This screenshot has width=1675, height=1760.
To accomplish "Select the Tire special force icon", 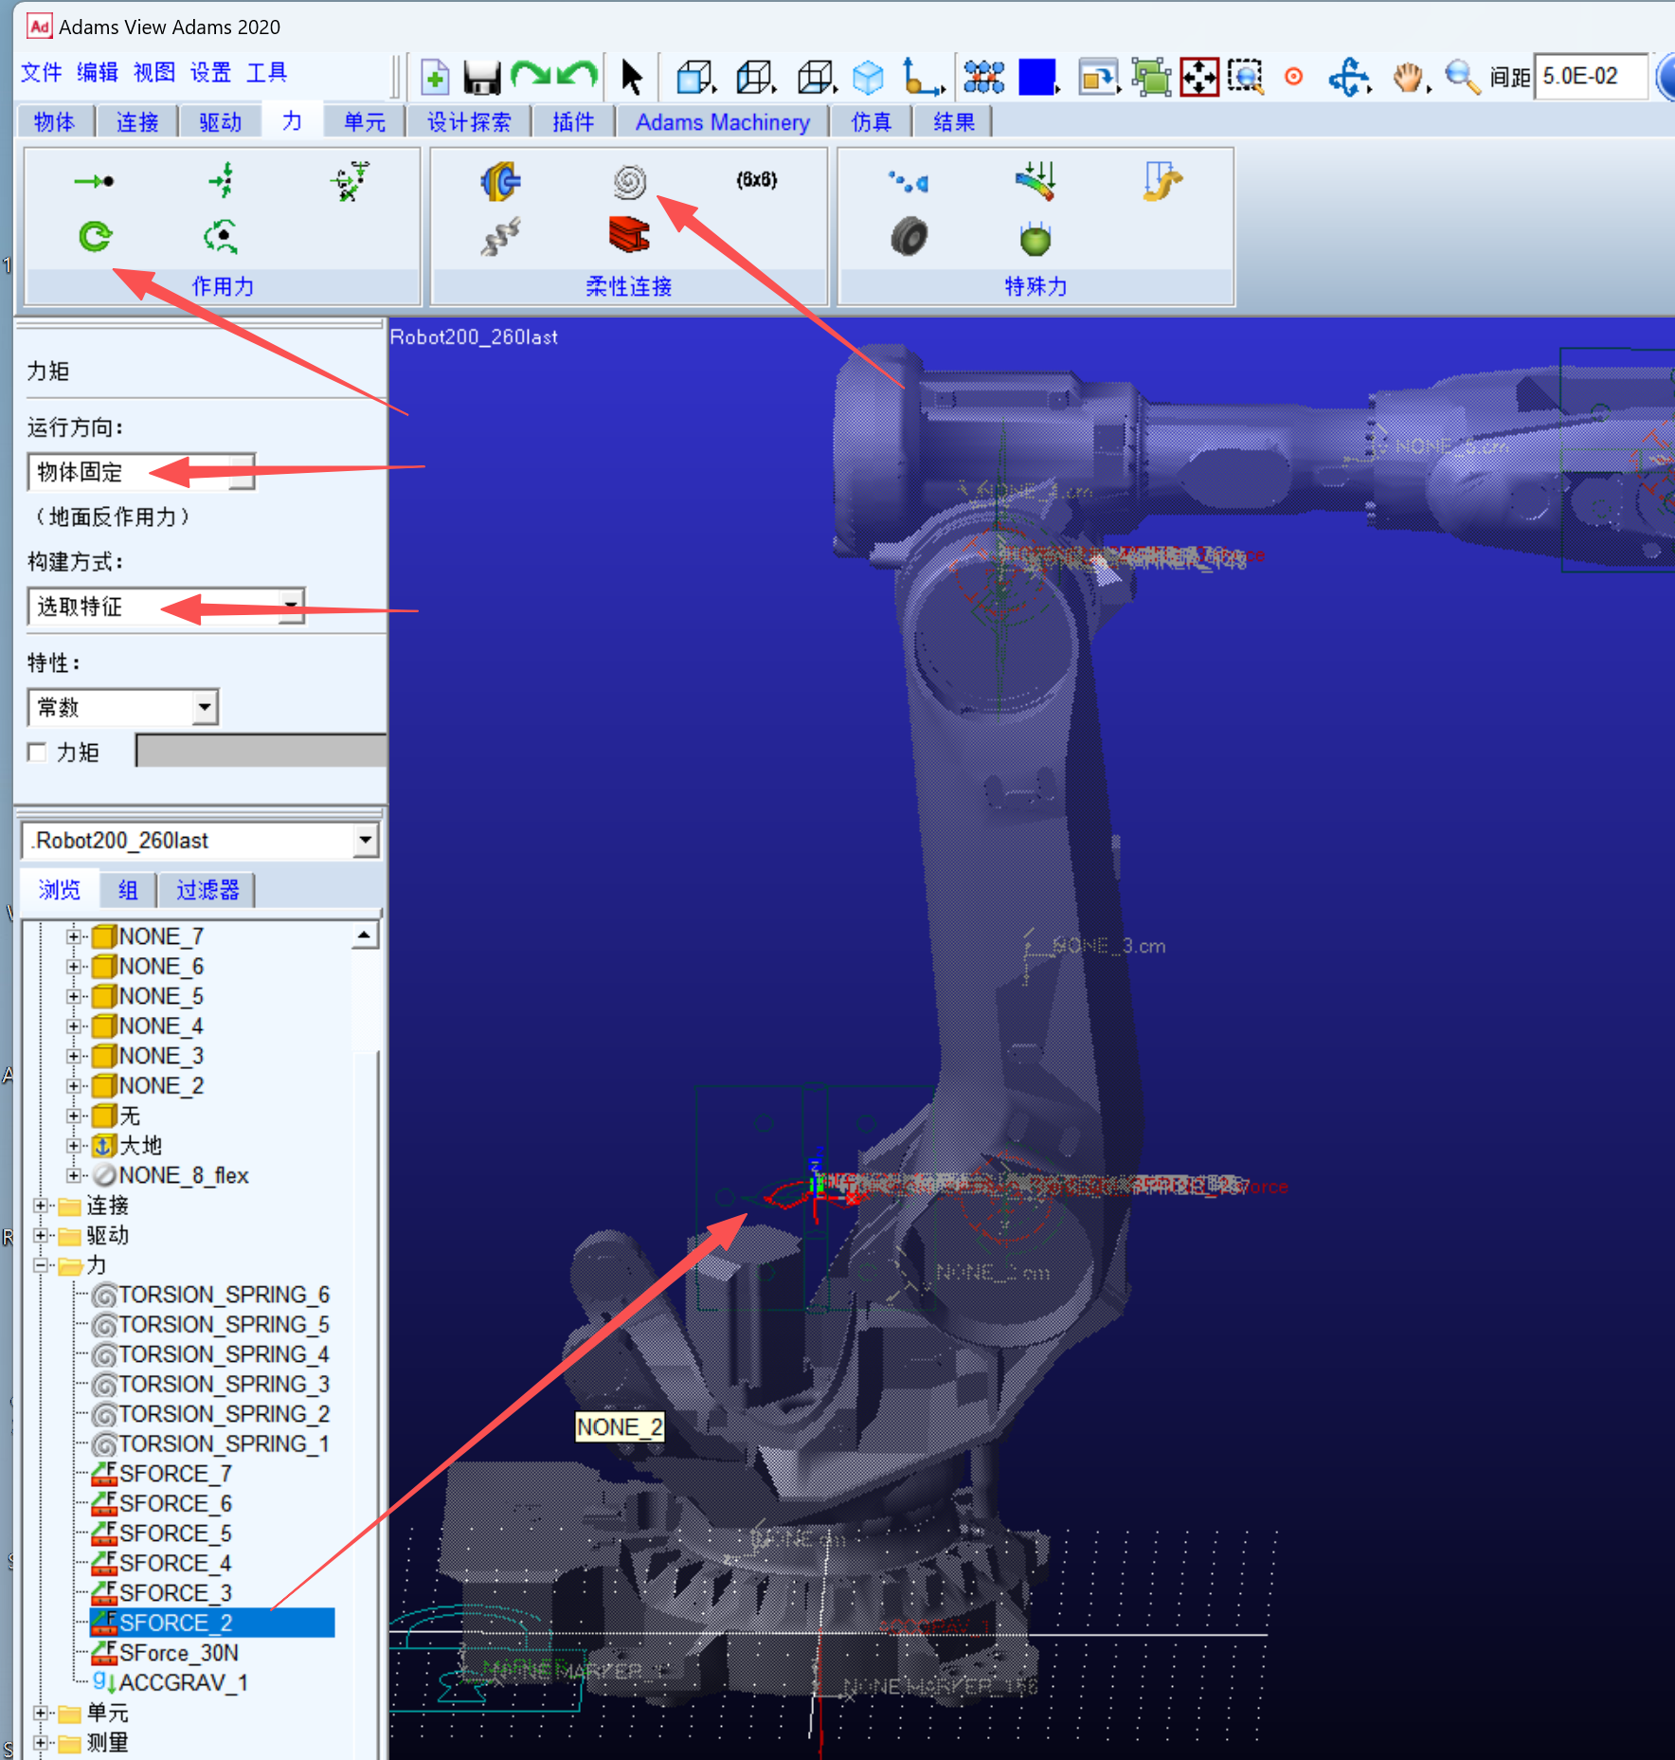I will point(909,237).
